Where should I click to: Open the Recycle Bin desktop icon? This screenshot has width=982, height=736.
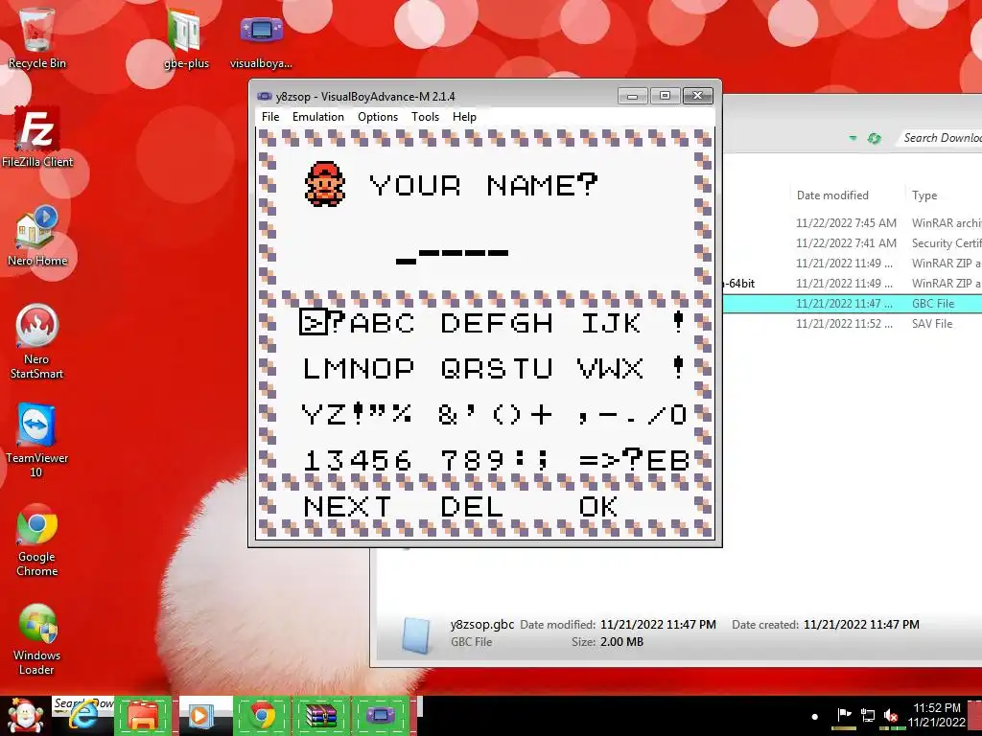click(36, 37)
